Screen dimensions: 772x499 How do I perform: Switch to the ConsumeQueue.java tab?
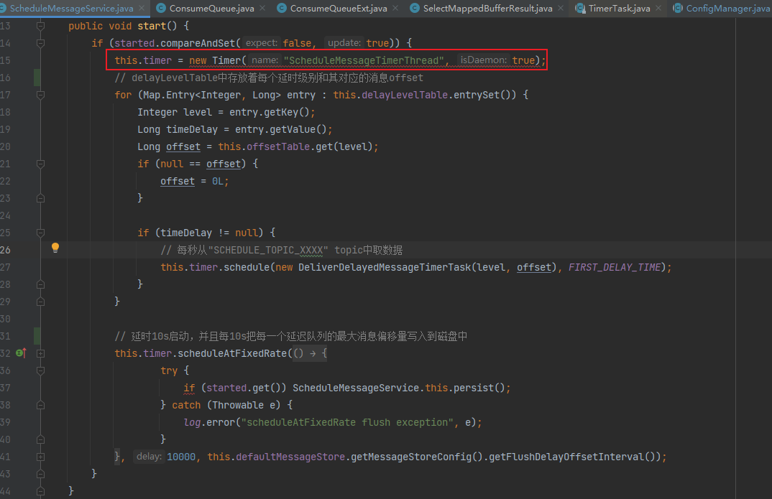pyautogui.click(x=212, y=9)
